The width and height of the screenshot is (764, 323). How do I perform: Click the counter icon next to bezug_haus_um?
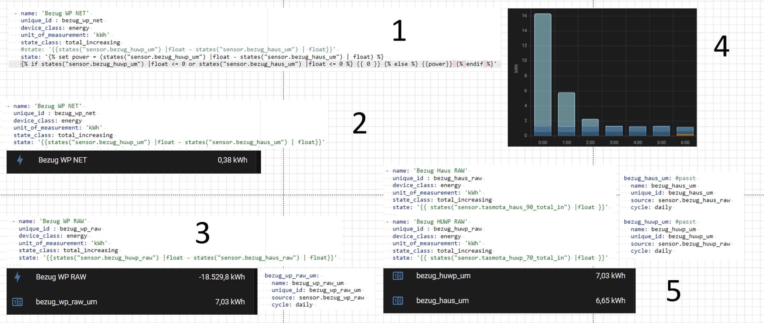(x=398, y=301)
